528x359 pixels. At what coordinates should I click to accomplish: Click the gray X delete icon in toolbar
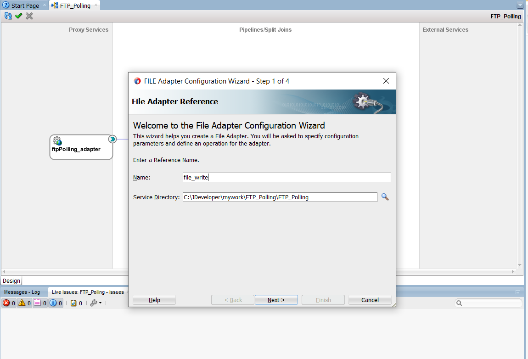pos(29,16)
